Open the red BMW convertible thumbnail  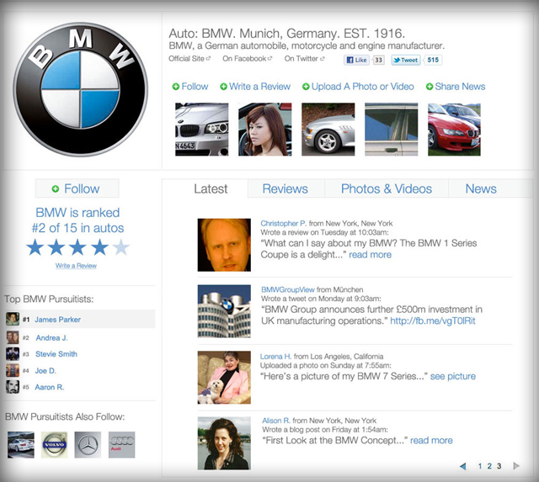[454, 130]
